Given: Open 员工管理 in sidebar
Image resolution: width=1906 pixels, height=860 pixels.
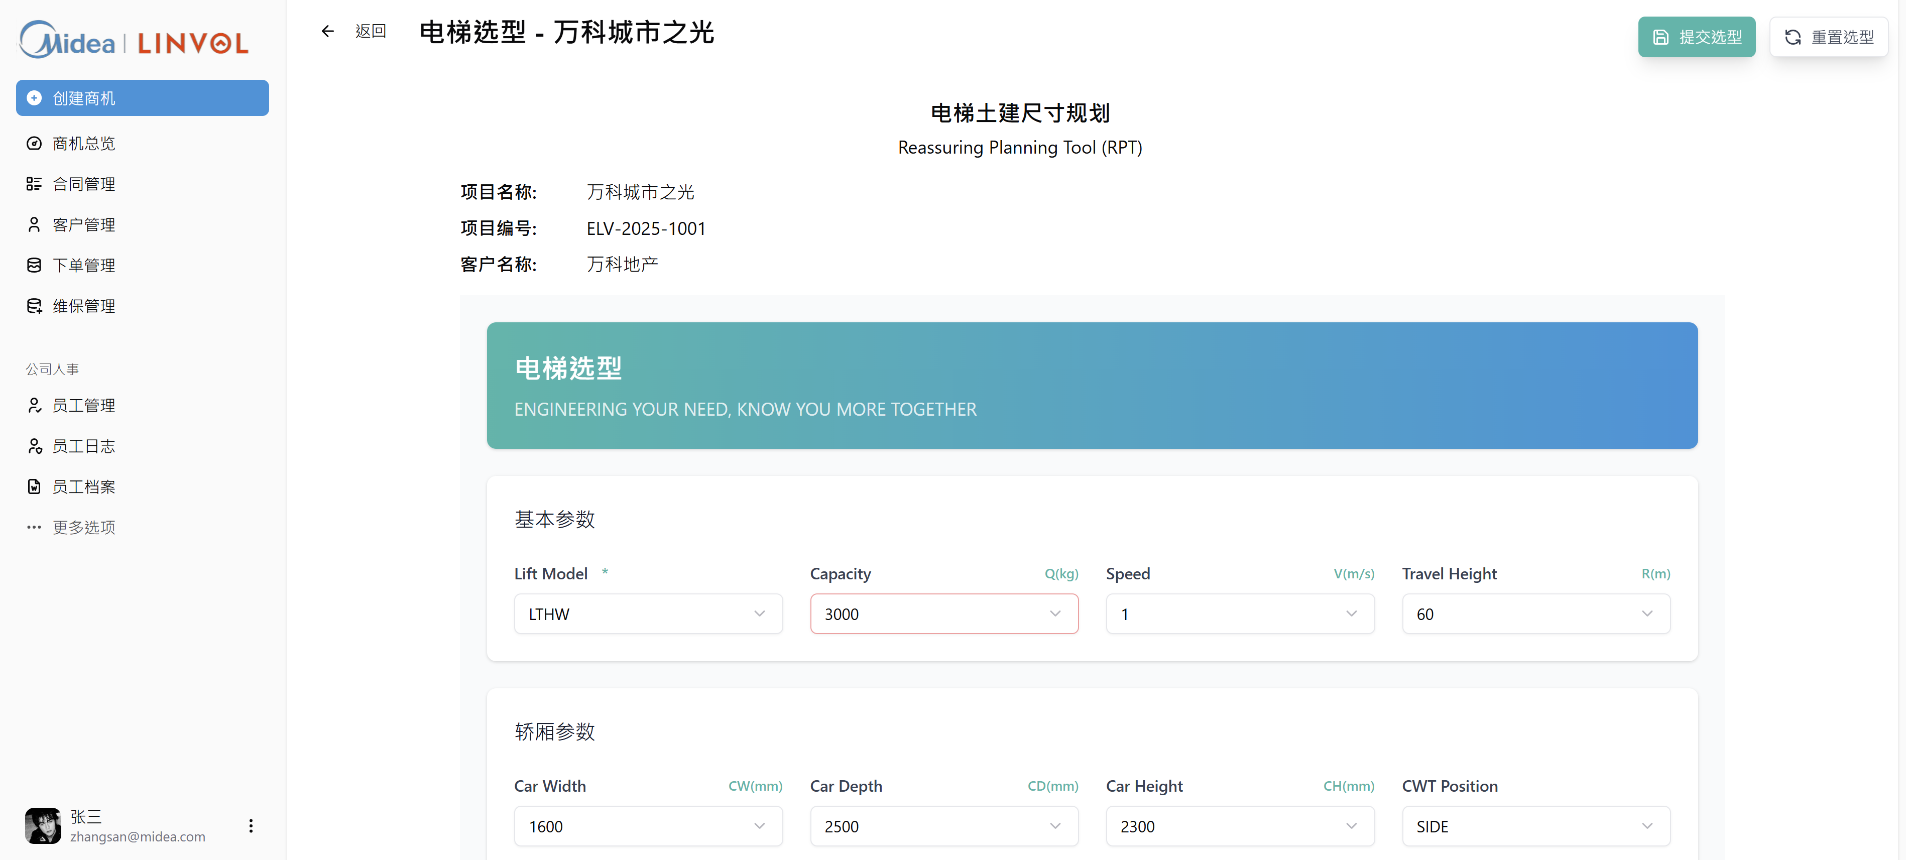Looking at the screenshot, I should (x=84, y=406).
